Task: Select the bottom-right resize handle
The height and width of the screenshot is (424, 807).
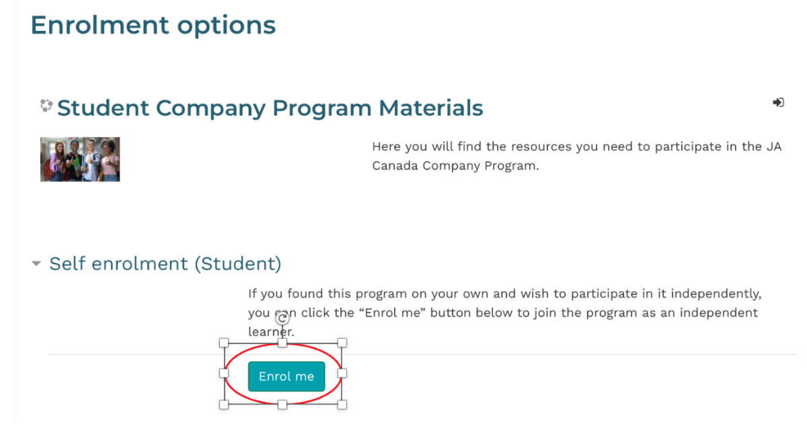Action: (342, 404)
